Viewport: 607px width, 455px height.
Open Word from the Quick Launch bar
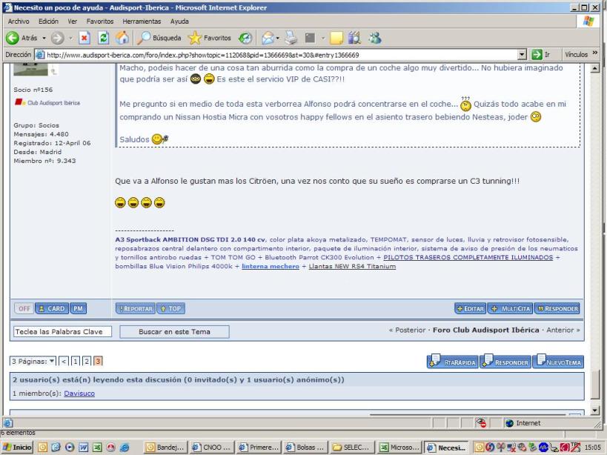click(x=83, y=448)
